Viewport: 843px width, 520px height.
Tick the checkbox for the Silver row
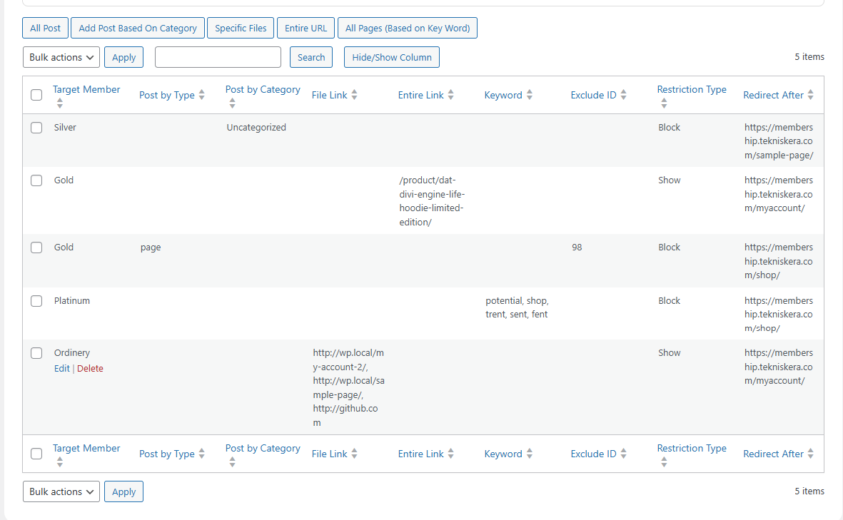point(36,128)
